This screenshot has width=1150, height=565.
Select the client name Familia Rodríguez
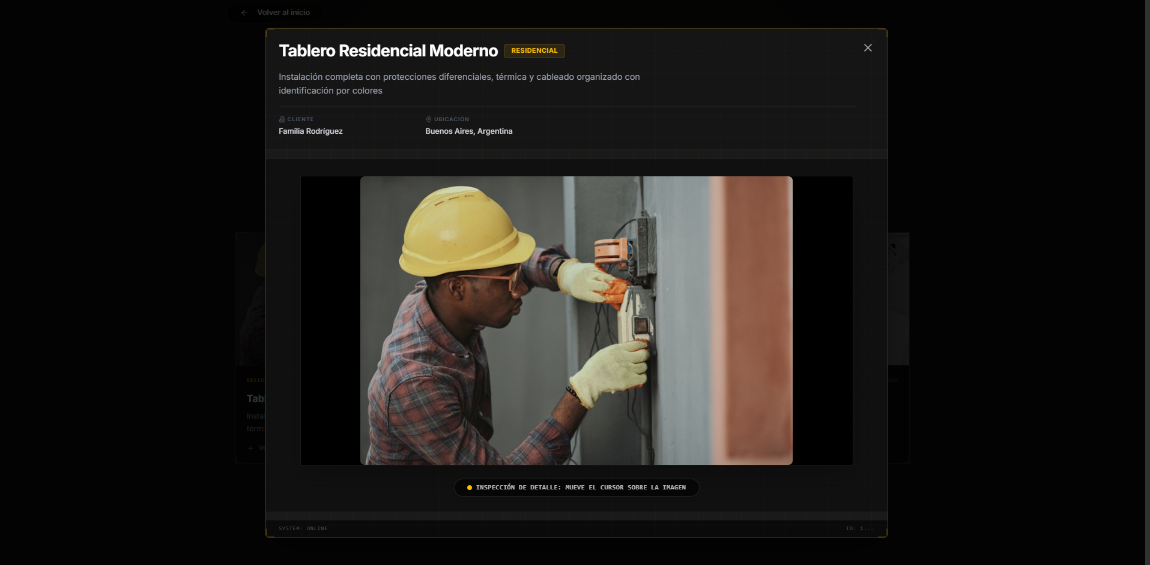point(310,131)
